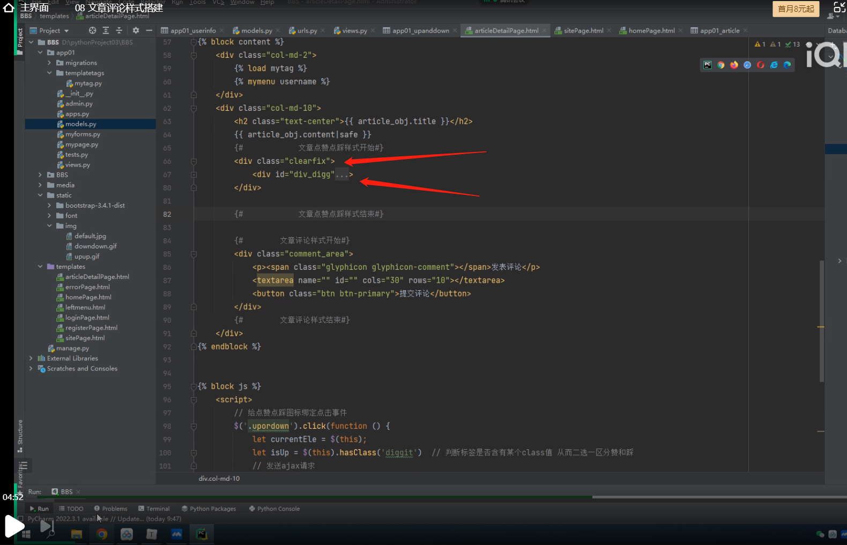
Task: Click the exit fullscreen icon at top right
Action: click(x=839, y=7)
